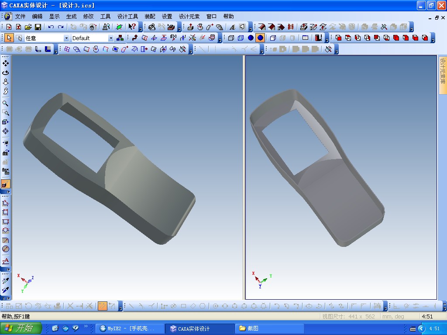Image resolution: width=447 pixels, height=335 pixels.
Task: Expand the rendering toolbar options arrow
Action: (327, 38)
